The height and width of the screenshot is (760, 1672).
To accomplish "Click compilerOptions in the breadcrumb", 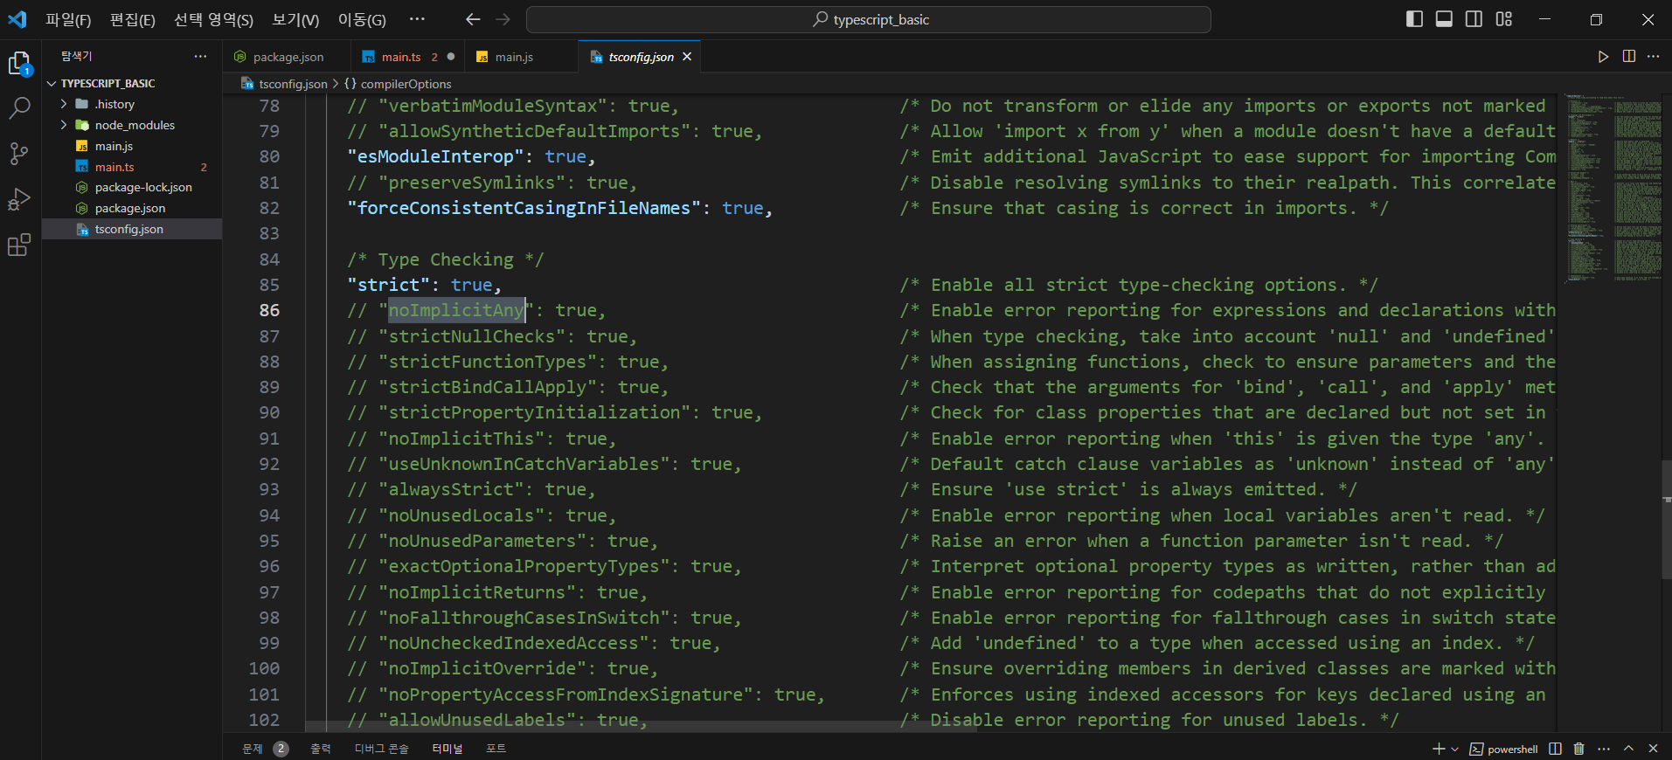I will pyautogui.click(x=406, y=84).
